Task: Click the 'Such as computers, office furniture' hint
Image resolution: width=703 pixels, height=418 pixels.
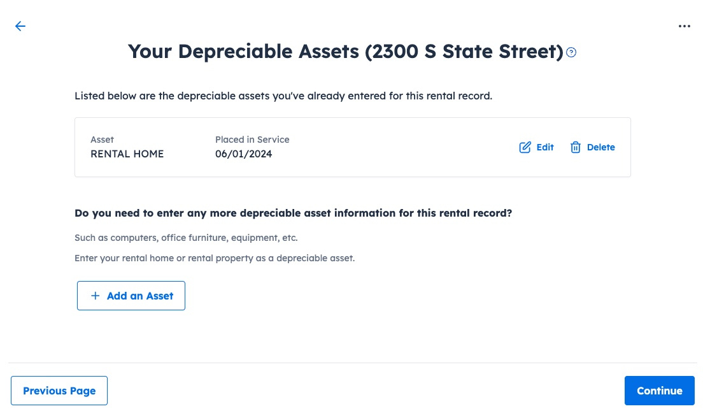Action: click(x=186, y=238)
